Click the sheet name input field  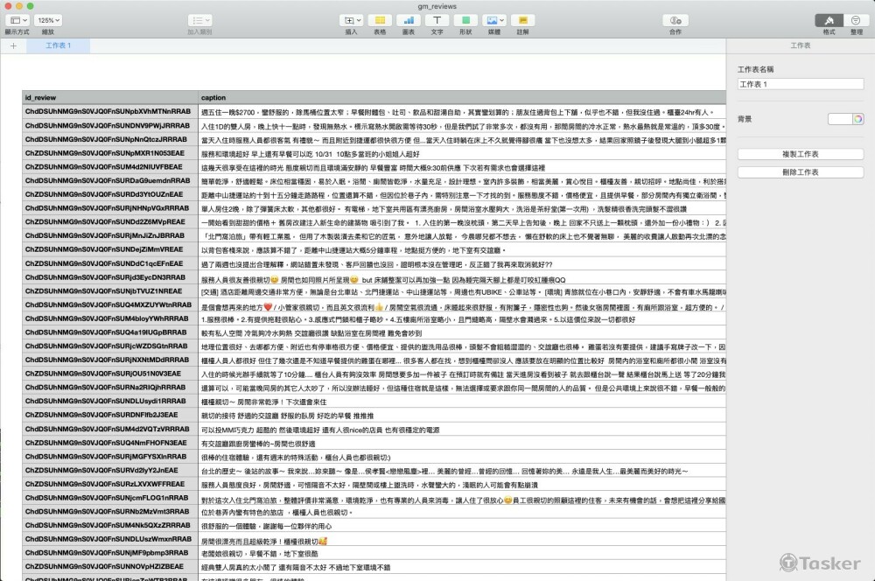coord(801,84)
